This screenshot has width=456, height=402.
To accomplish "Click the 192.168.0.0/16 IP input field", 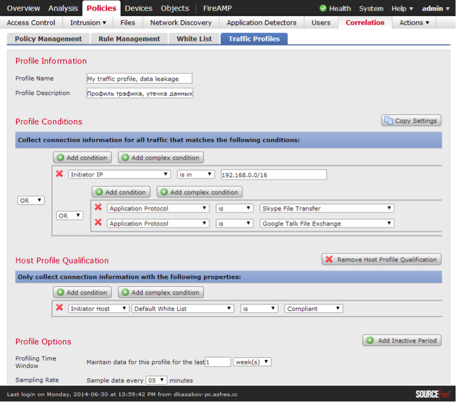I will pos(274,175).
